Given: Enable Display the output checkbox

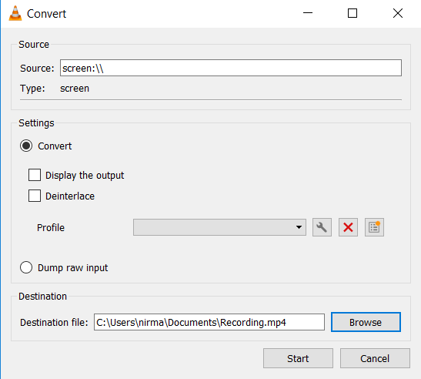Looking at the screenshot, I should pos(35,175).
